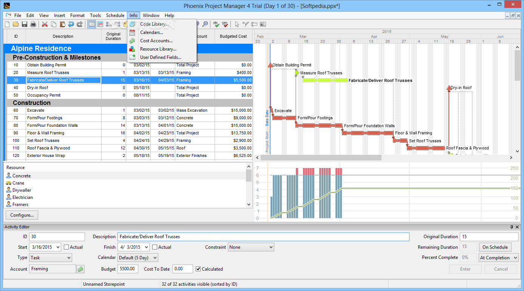Close the Activity Editor panel

pyautogui.click(x=518, y=227)
